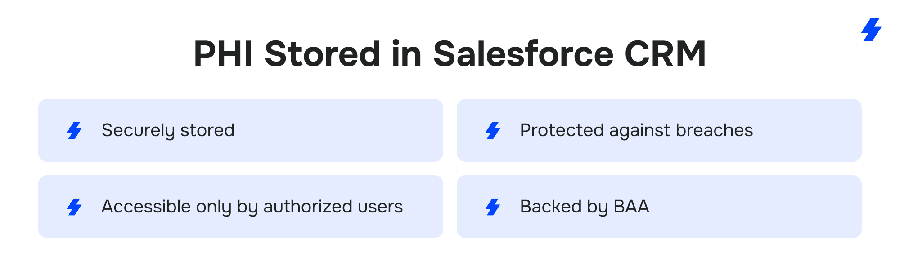Click the word 'Stored' in the title
This screenshot has height=274, width=900.
[323, 54]
